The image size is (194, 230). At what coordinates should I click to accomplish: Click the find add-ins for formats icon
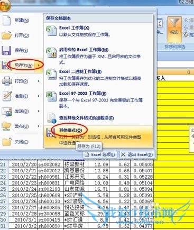[51, 118]
